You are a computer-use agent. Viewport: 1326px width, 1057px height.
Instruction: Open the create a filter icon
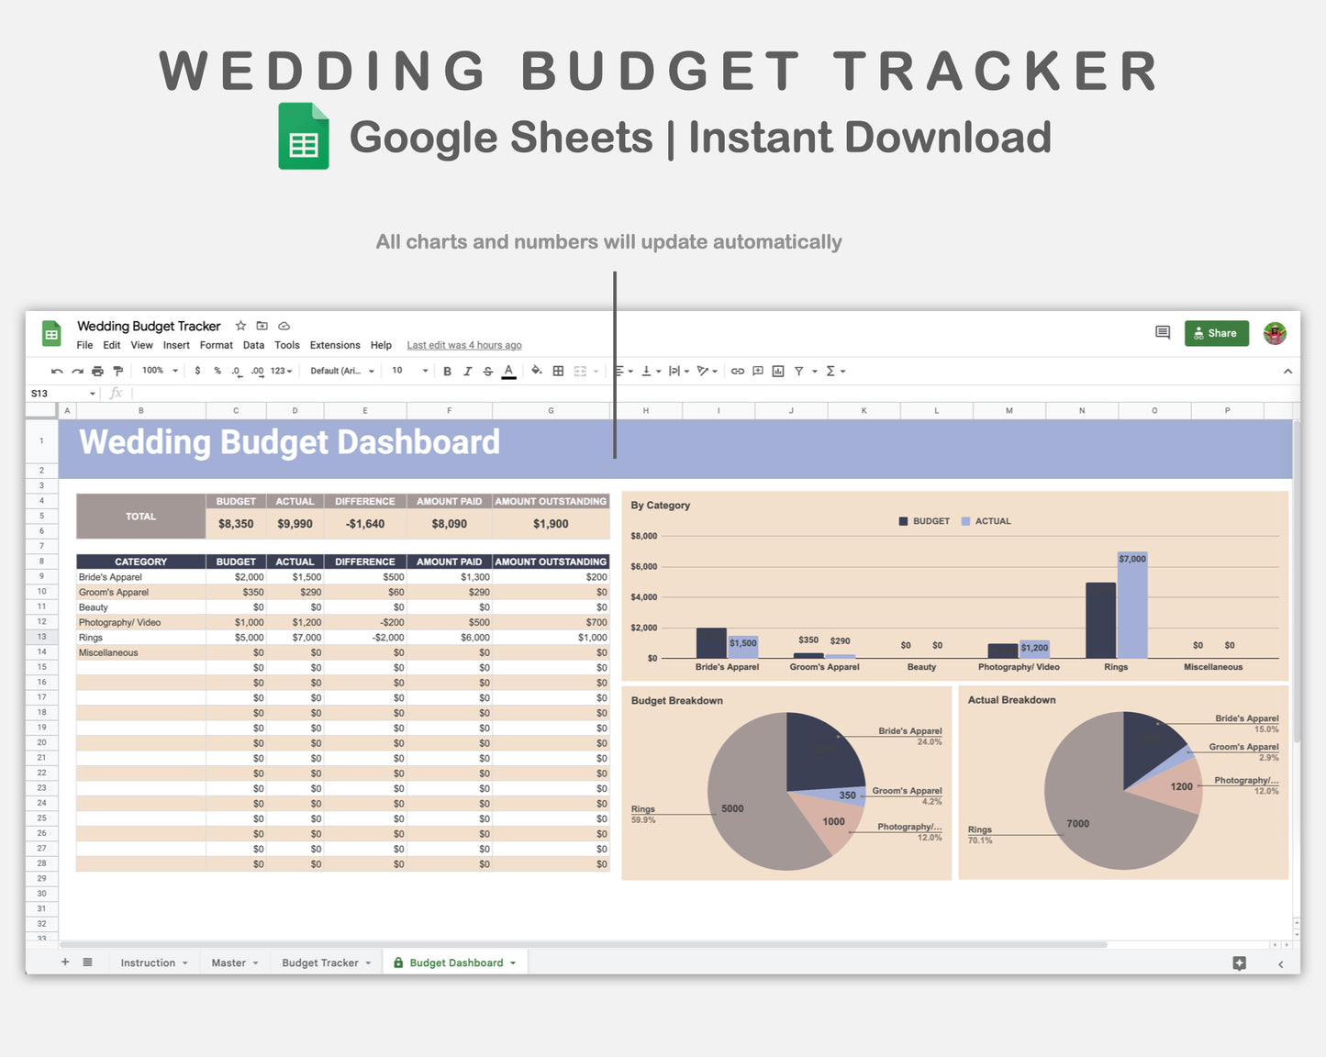click(799, 371)
